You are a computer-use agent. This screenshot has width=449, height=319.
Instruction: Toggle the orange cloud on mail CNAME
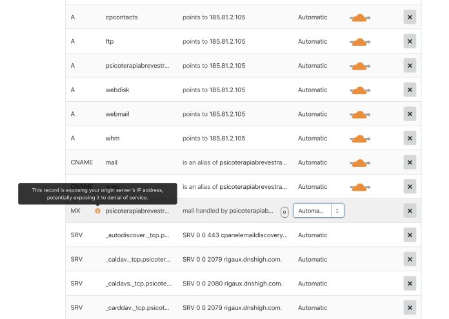click(360, 163)
